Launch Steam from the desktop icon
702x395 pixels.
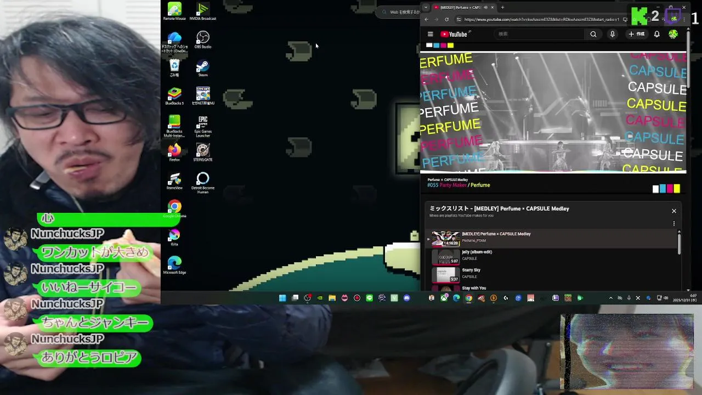[202, 68]
